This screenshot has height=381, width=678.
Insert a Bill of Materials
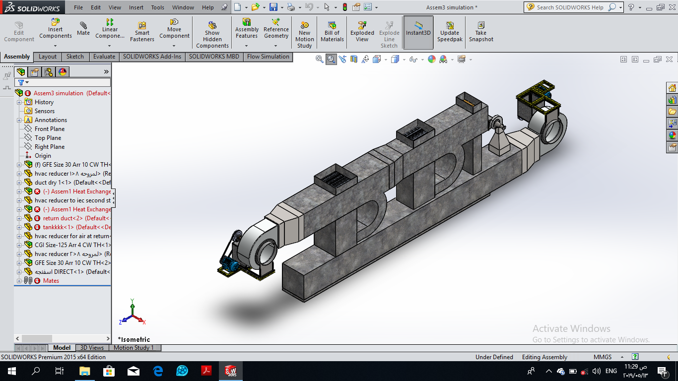332,32
